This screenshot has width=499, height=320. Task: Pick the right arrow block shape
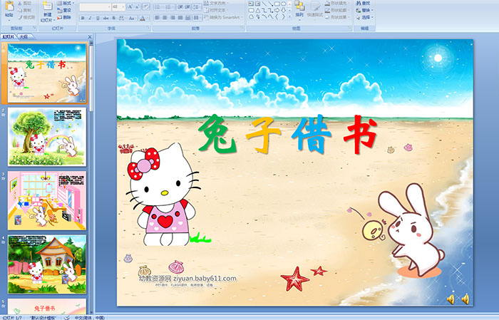coord(277,11)
